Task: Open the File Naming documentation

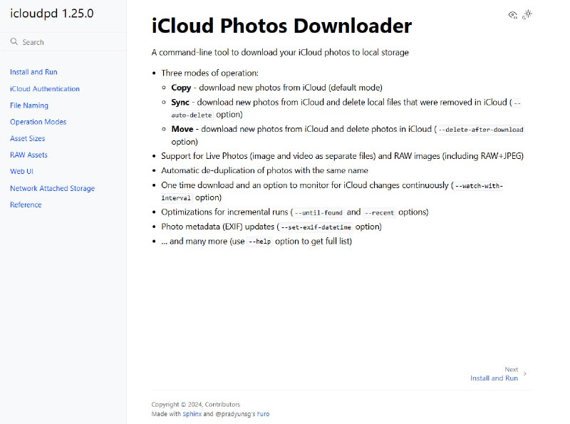Action: click(x=30, y=105)
